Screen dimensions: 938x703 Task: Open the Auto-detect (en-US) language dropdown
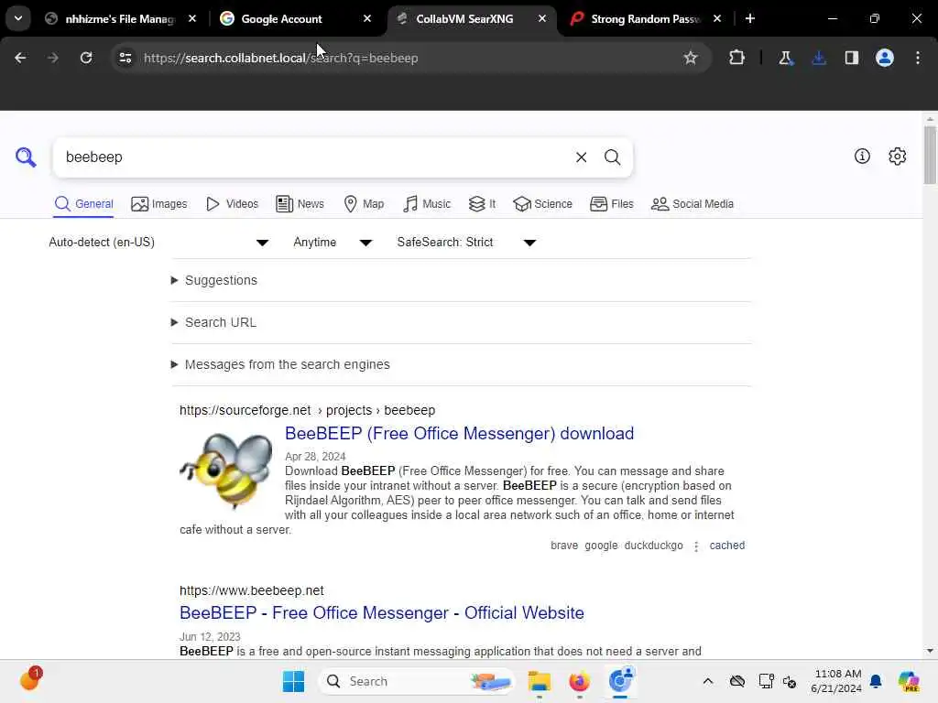point(158,242)
